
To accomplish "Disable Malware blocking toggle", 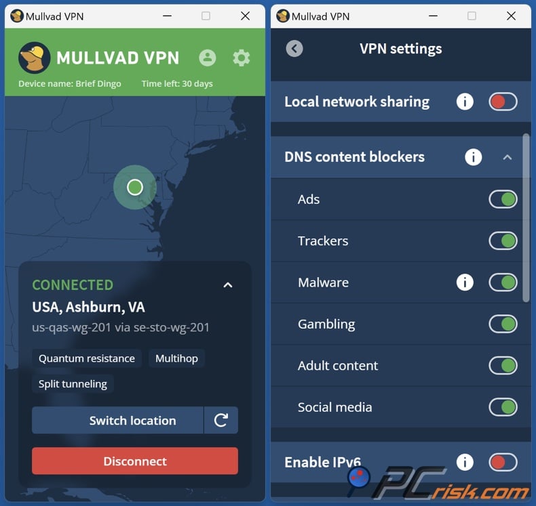I will 503,282.
